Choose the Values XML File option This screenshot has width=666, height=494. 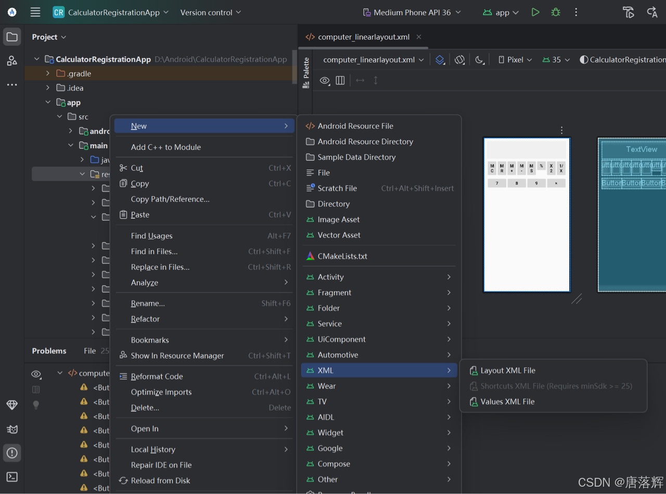click(x=507, y=401)
